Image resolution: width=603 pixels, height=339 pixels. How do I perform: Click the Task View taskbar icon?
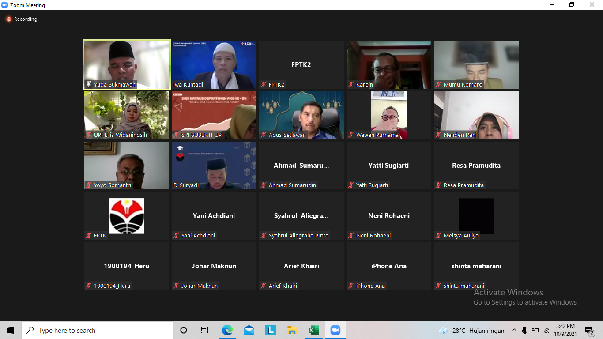pyautogui.click(x=205, y=330)
